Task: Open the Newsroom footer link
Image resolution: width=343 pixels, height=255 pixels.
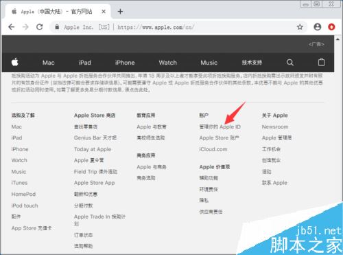Action: pyautogui.click(x=275, y=126)
